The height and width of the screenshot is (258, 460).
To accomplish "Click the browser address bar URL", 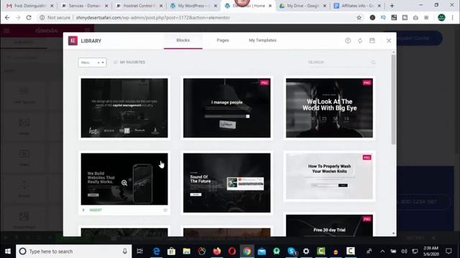I will point(153,17).
